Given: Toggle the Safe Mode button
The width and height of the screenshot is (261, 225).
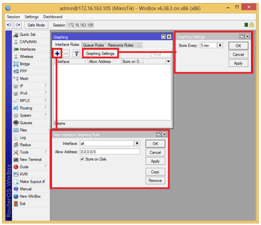Looking at the screenshot, I should pos(36,25).
